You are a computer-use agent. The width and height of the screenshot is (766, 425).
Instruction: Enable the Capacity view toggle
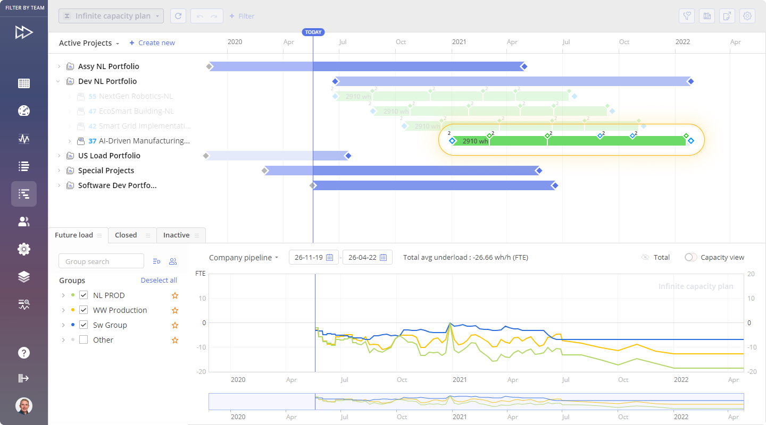690,257
